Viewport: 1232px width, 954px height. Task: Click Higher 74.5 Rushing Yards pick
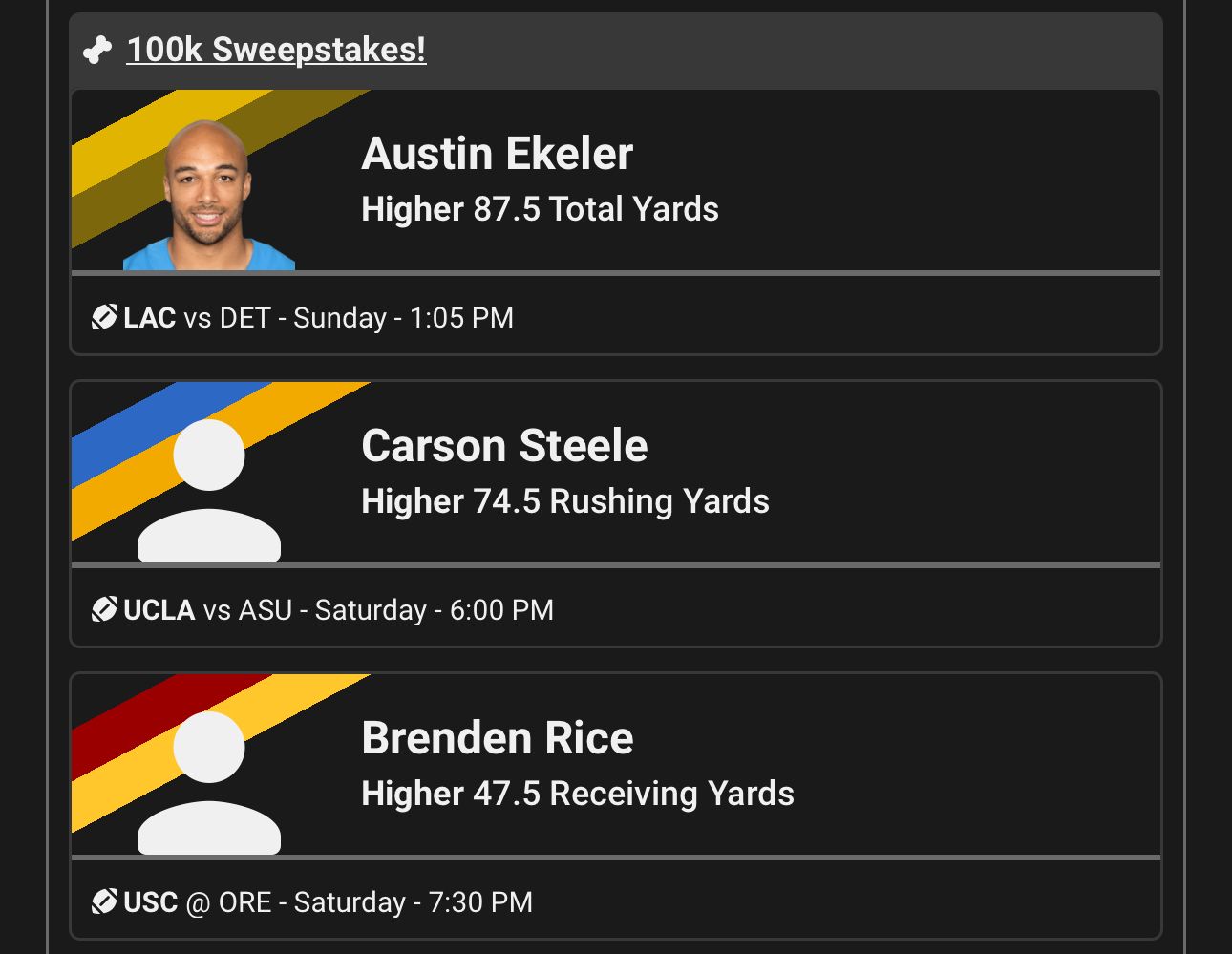pyautogui.click(x=564, y=501)
